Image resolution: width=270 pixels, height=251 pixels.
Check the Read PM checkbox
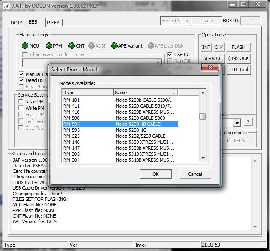[x=21, y=101]
